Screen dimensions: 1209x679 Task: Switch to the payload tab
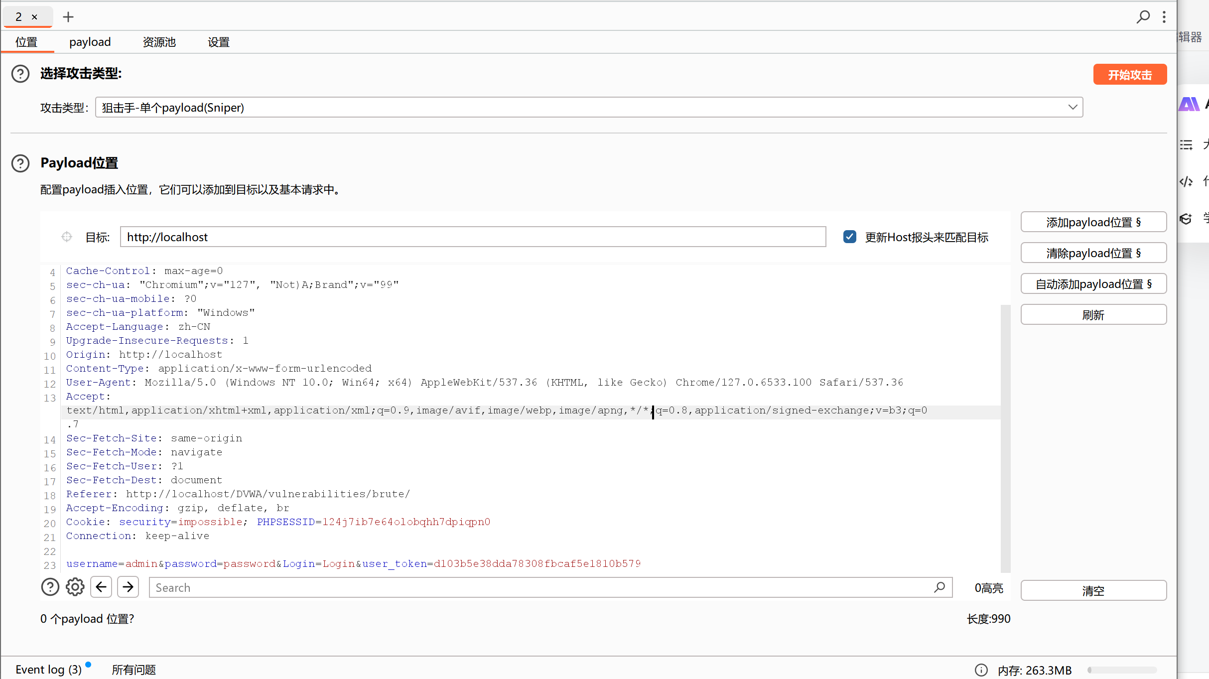pos(90,42)
